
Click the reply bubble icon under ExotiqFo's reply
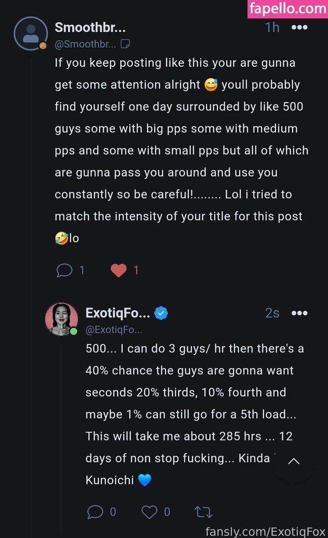95,512
